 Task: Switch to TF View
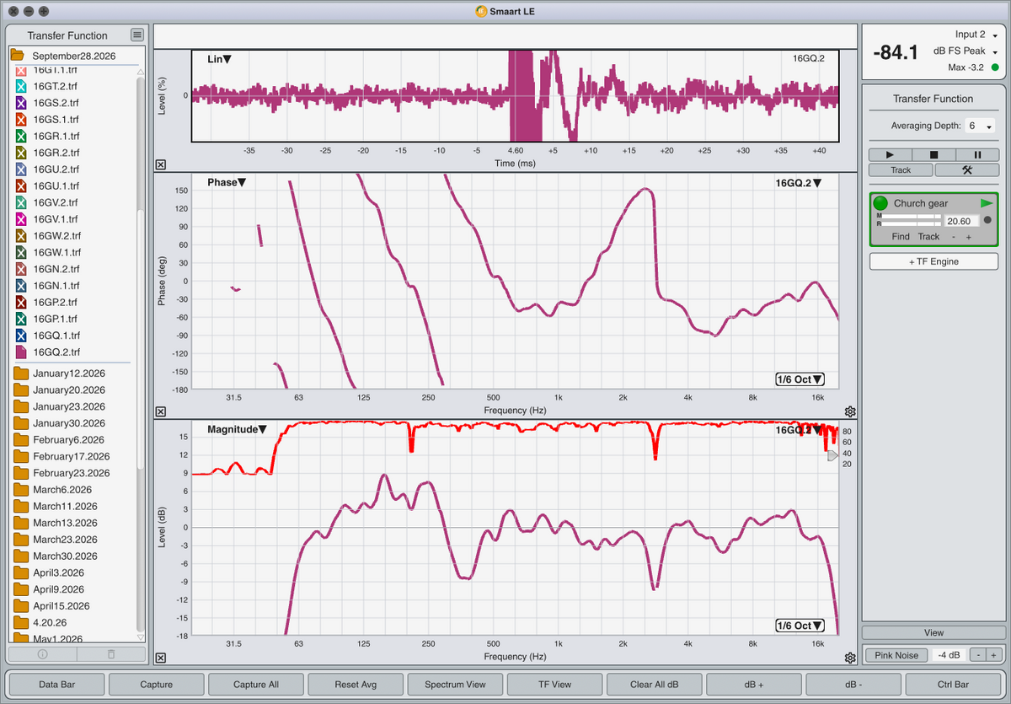(x=554, y=685)
